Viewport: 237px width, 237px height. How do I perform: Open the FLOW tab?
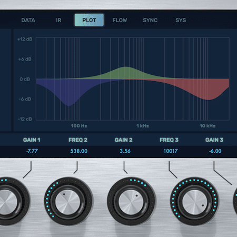120,20
